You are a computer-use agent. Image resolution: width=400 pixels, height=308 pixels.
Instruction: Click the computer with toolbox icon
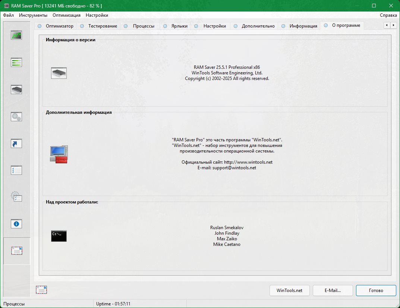59,154
